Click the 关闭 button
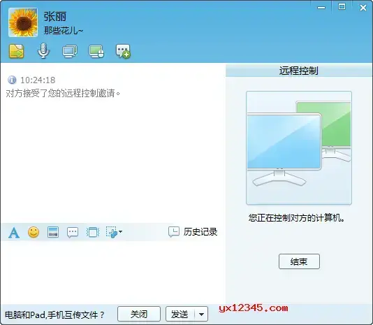 click(139, 314)
